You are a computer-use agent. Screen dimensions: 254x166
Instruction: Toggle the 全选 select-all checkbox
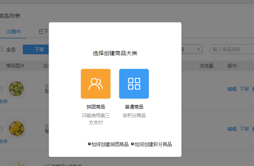pos(1,49)
